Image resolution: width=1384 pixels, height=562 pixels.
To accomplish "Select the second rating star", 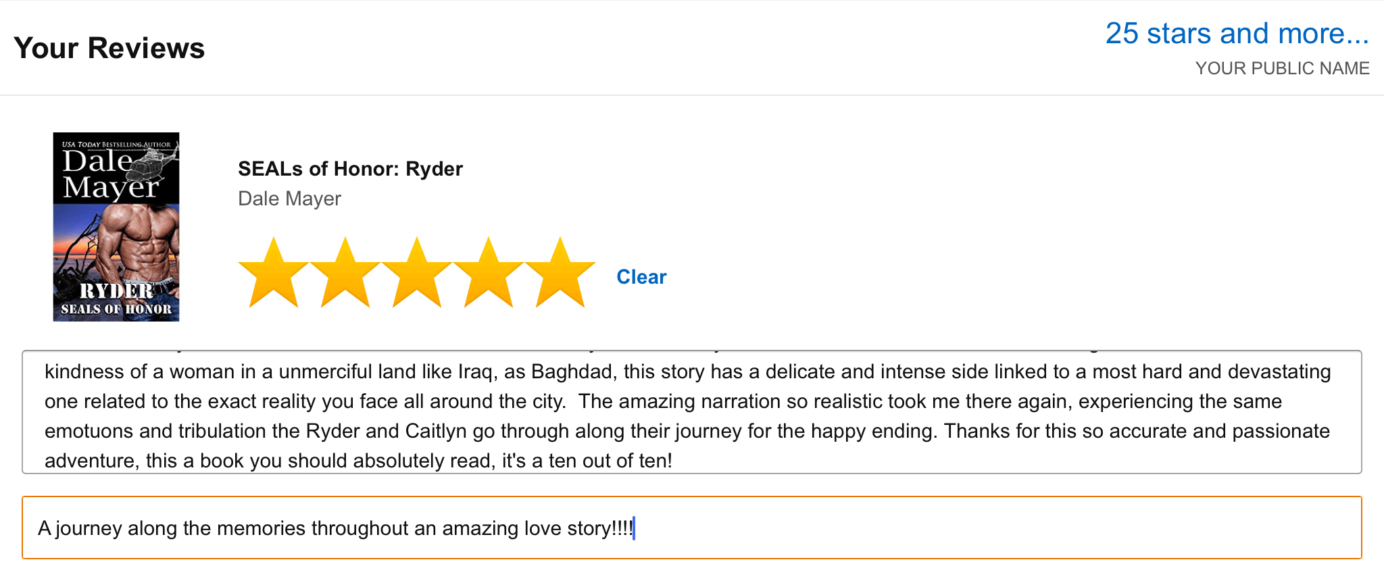I will [345, 274].
